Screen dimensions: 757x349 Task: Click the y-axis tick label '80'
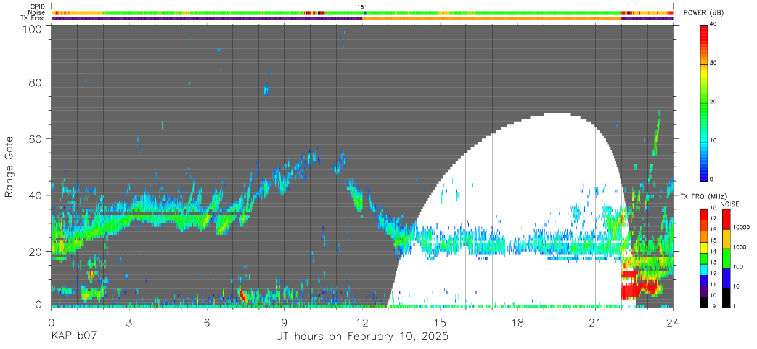tap(36, 82)
